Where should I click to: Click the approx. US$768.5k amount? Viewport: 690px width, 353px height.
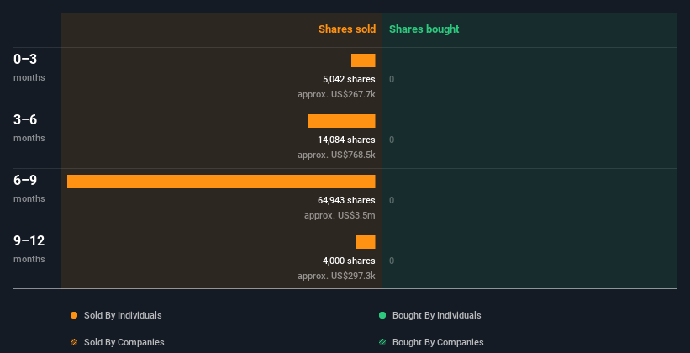(336, 155)
